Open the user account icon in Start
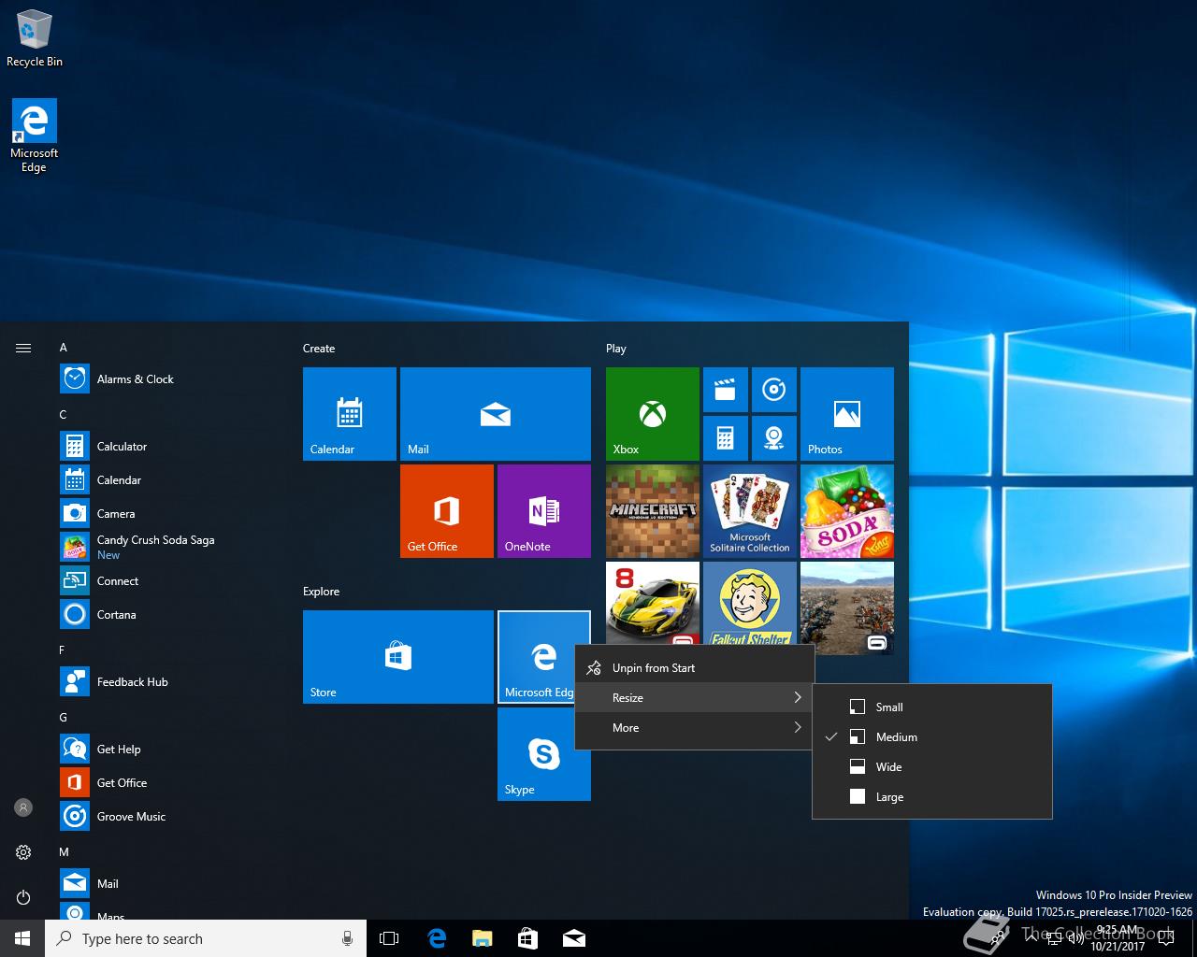 [23, 807]
